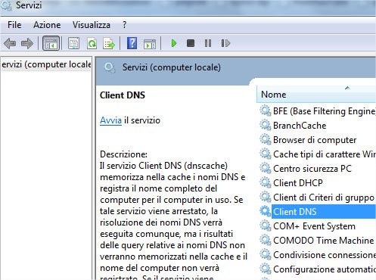The height and width of the screenshot is (280, 376).
Task: Select the Client DHCP service
Action: (x=298, y=183)
